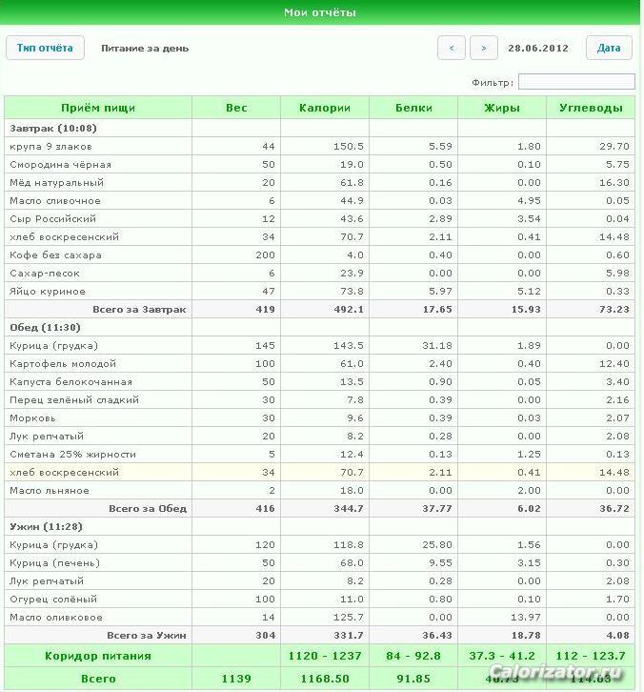Select the Масло оливковое row

[320, 617]
